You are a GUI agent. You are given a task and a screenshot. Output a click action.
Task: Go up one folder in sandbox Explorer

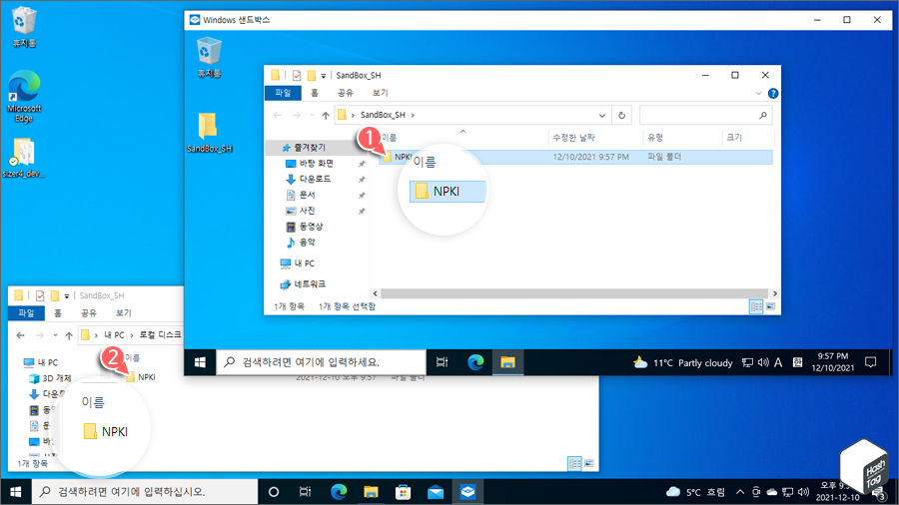point(326,115)
